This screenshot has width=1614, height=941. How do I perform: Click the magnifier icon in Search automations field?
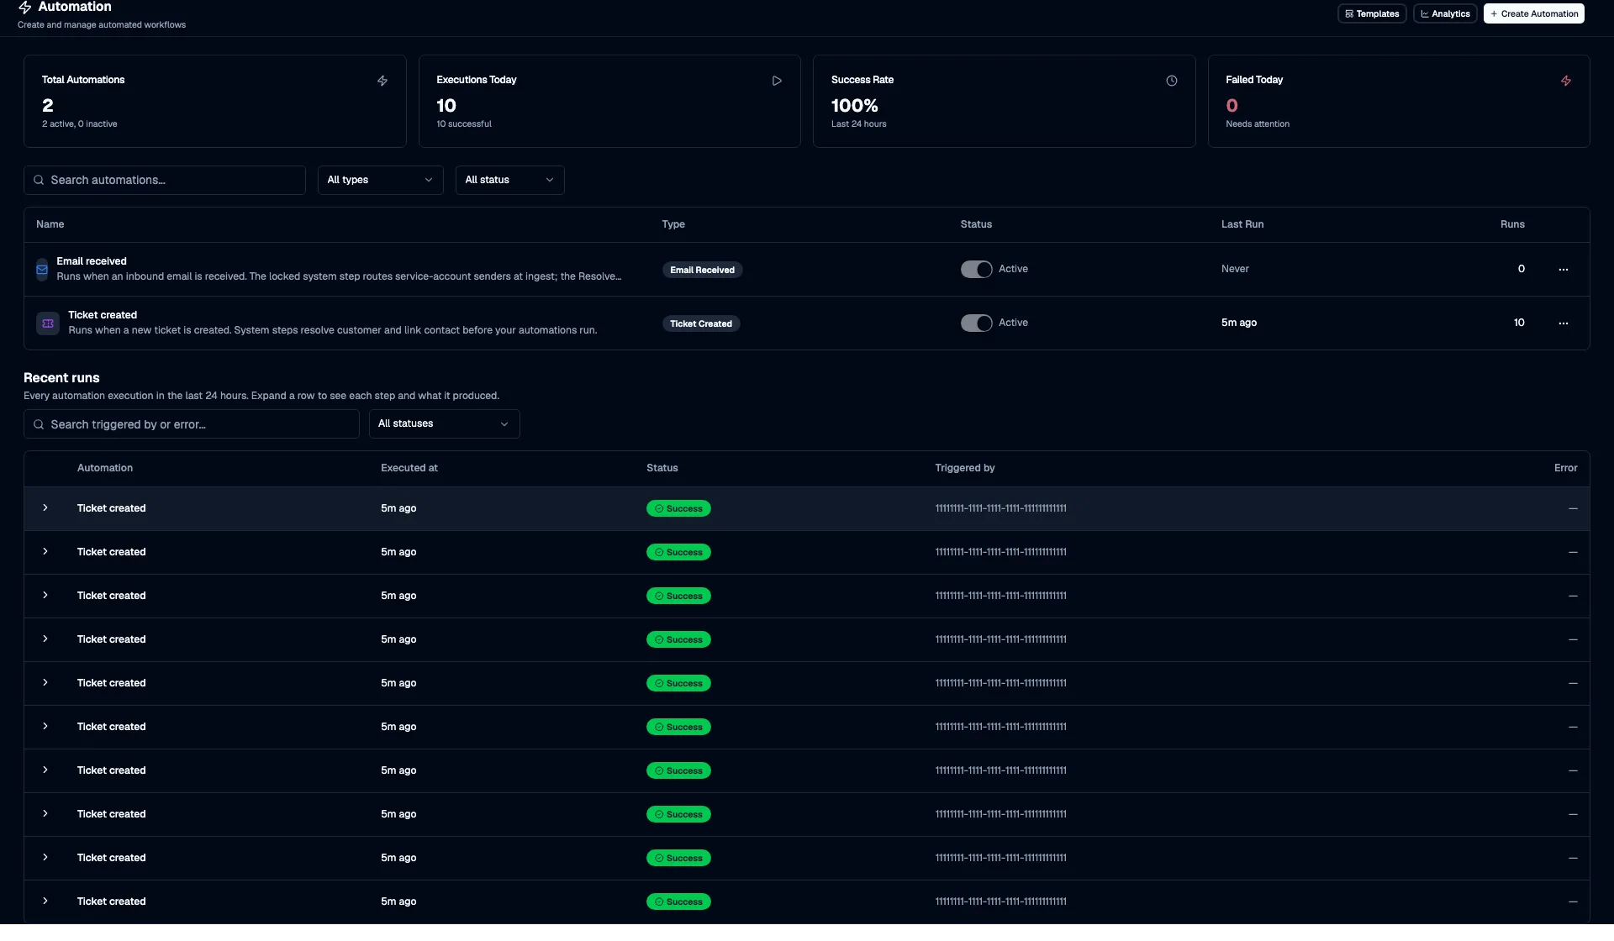click(x=39, y=180)
